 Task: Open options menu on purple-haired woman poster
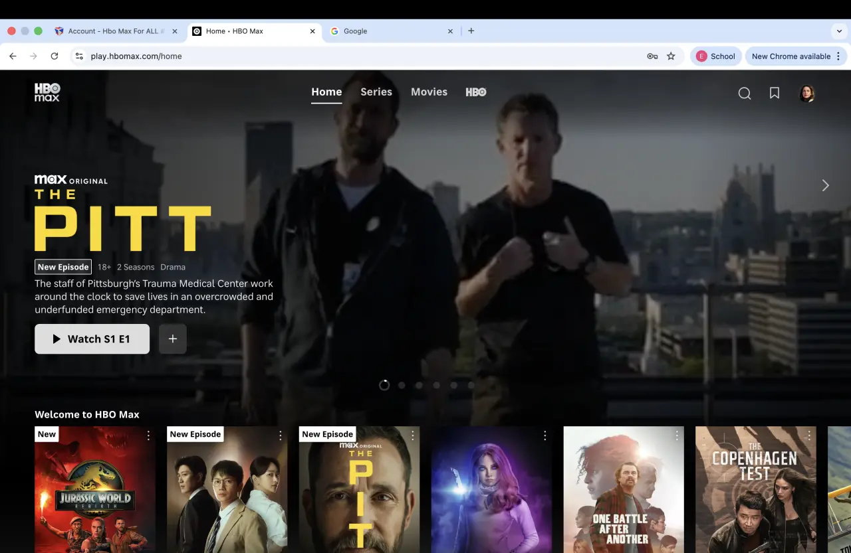coord(545,435)
